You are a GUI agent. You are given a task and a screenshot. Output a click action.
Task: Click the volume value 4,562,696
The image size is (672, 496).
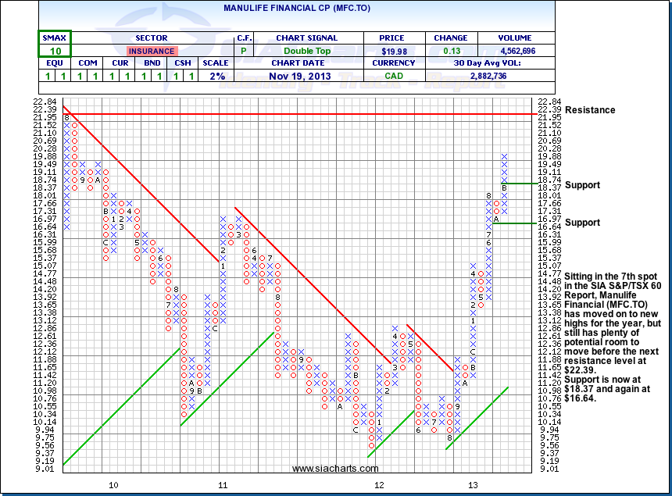[514, 51]
